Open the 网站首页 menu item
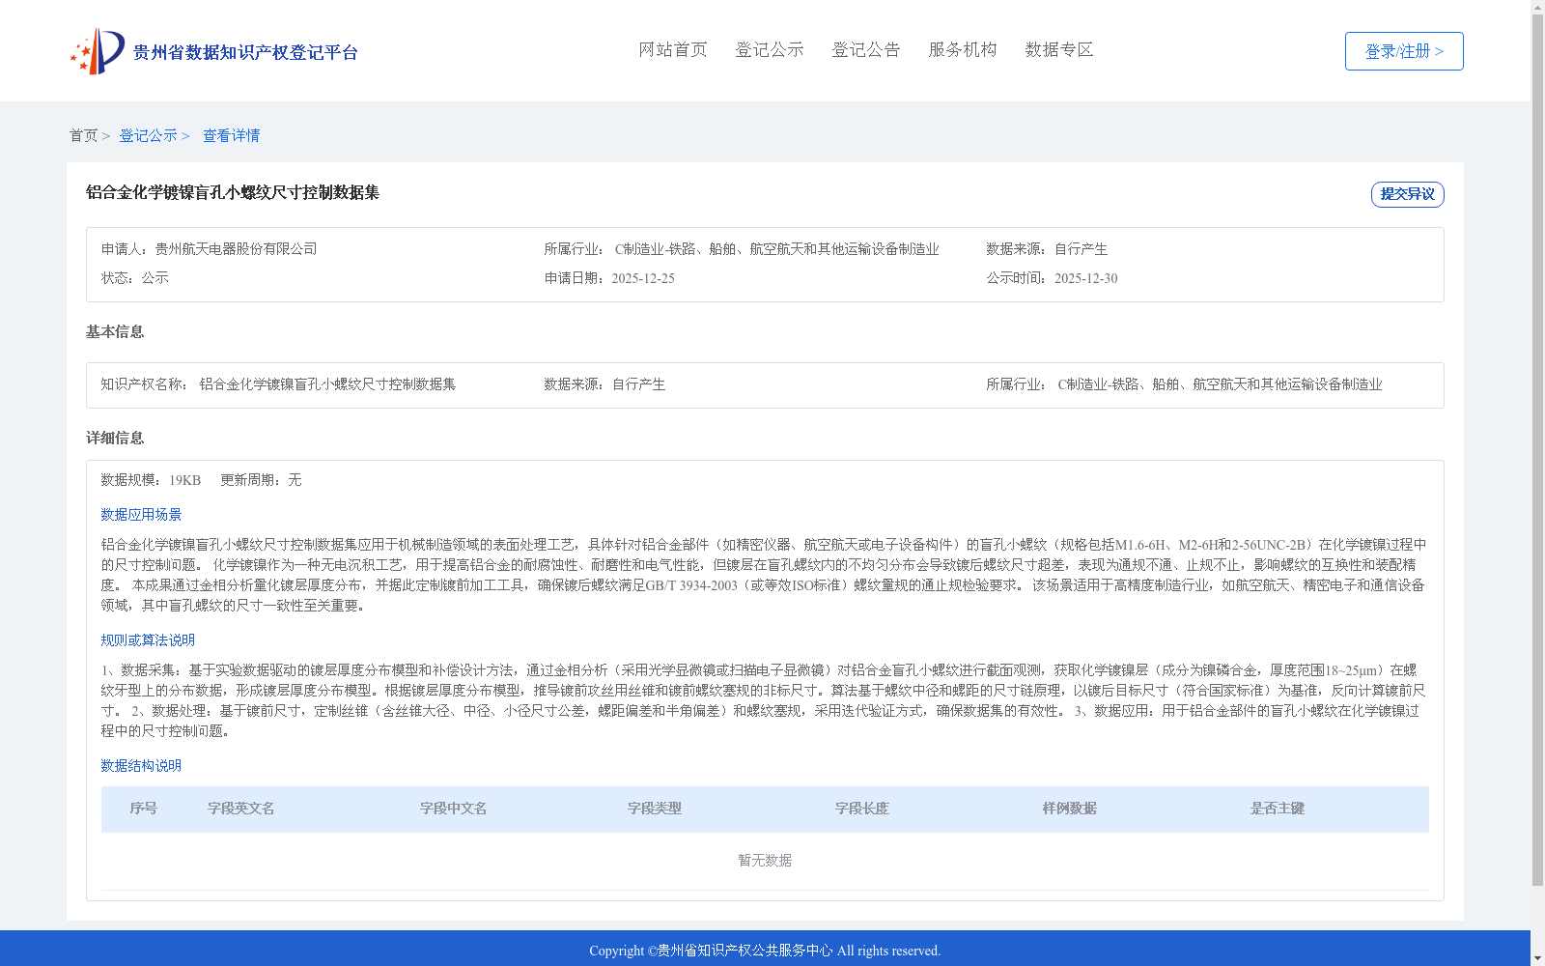 pyautogui.click(x=673, y=49)
